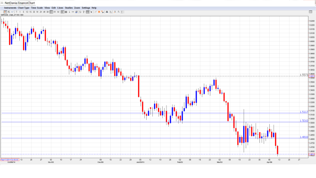Toggle the crosshair cursor icon
Viewport: 316px width, 178px height.
63,12
